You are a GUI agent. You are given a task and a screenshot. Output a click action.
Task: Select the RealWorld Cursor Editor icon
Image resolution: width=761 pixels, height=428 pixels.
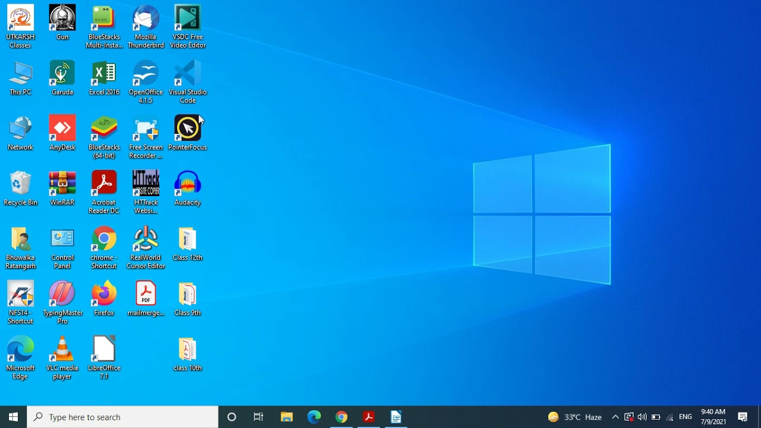click(x=146, y=248)
